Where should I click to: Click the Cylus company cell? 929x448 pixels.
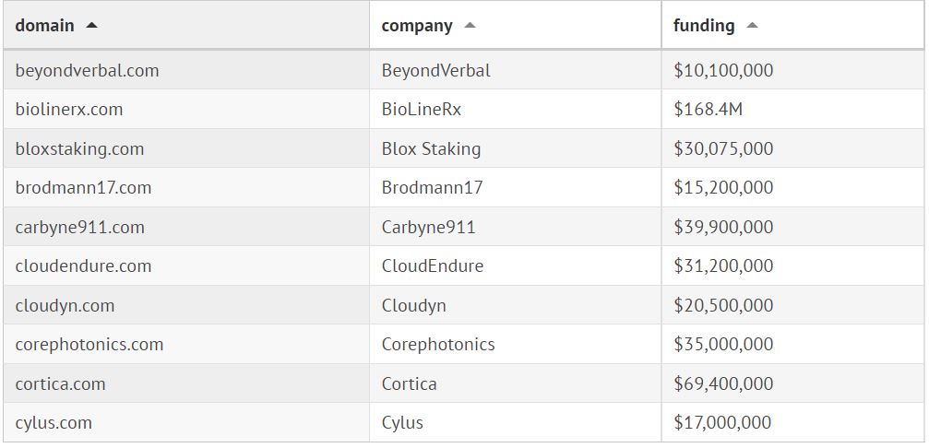click(402, 423)
